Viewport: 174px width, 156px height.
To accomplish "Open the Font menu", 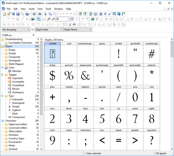I will 40,9.
